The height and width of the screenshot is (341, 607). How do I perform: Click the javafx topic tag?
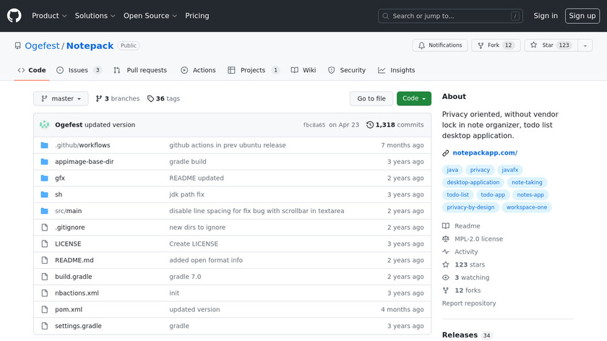[510, 170]
